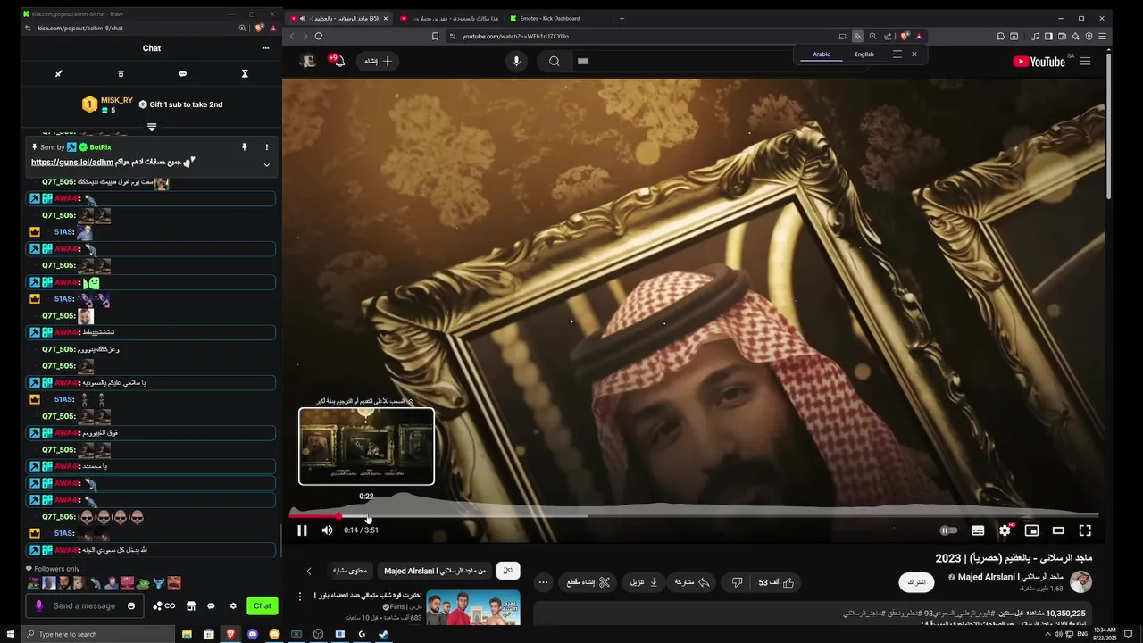The height and width of the screenshot is (643, 1143).
Task: Close the translate popup
Action: click(914, 54)
